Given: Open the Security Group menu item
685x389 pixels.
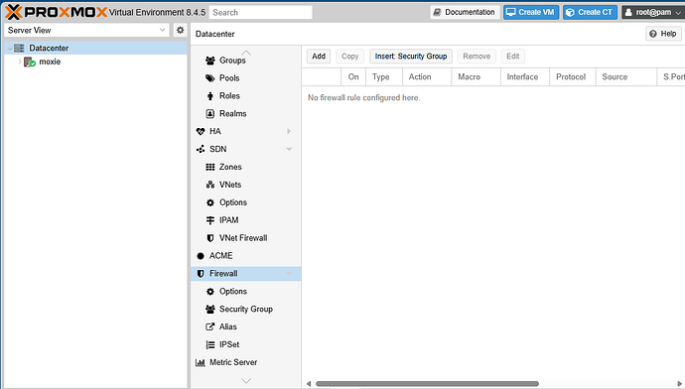Looking at the screenshot, I should [246, 309].
